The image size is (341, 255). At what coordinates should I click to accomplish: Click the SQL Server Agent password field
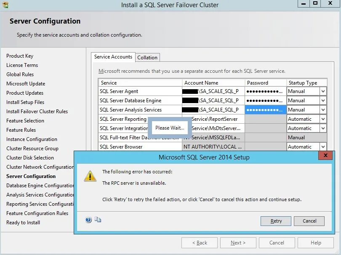tap(266, 91)
